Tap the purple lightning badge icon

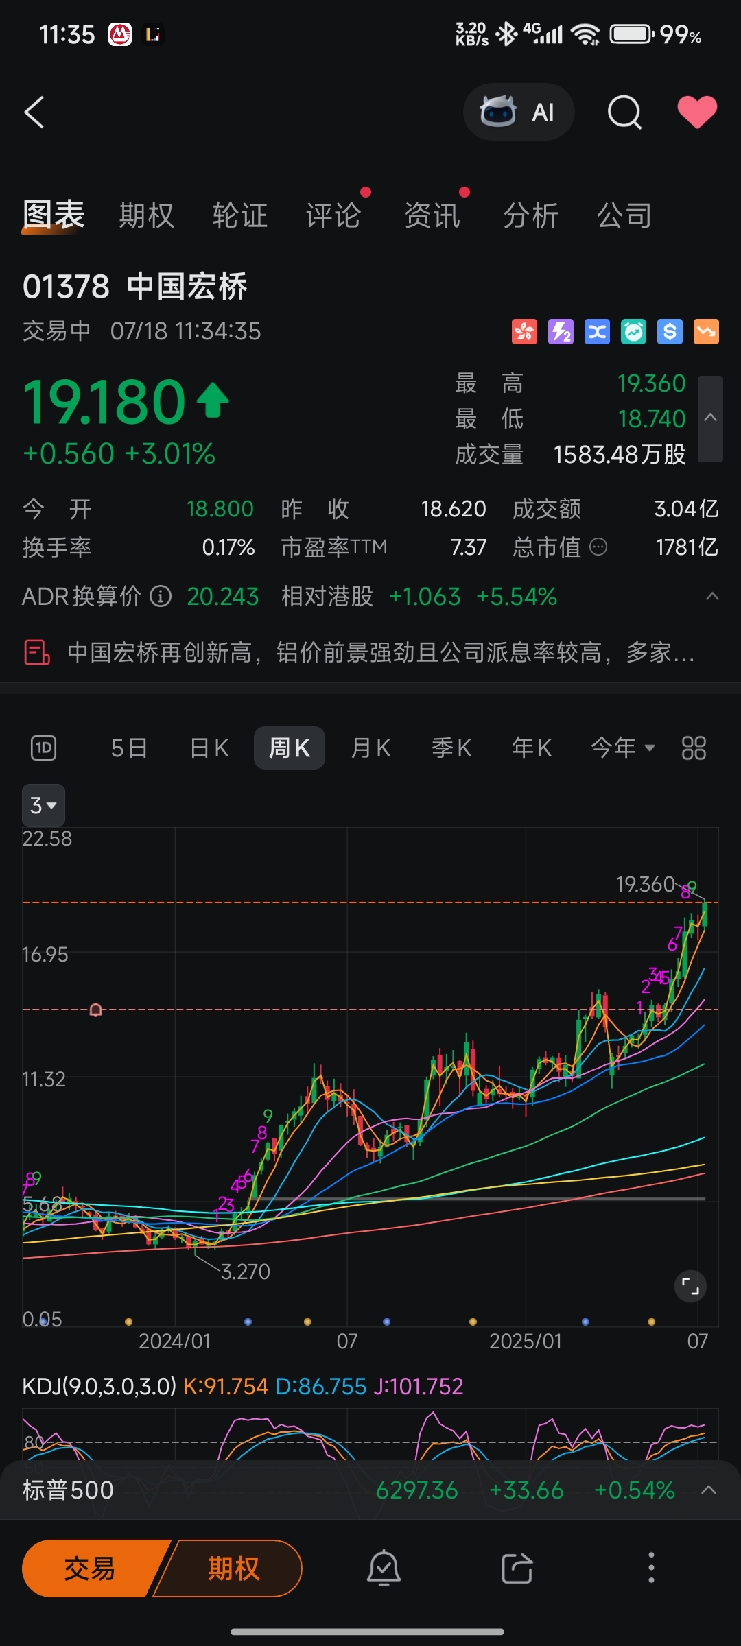[561, 332]
